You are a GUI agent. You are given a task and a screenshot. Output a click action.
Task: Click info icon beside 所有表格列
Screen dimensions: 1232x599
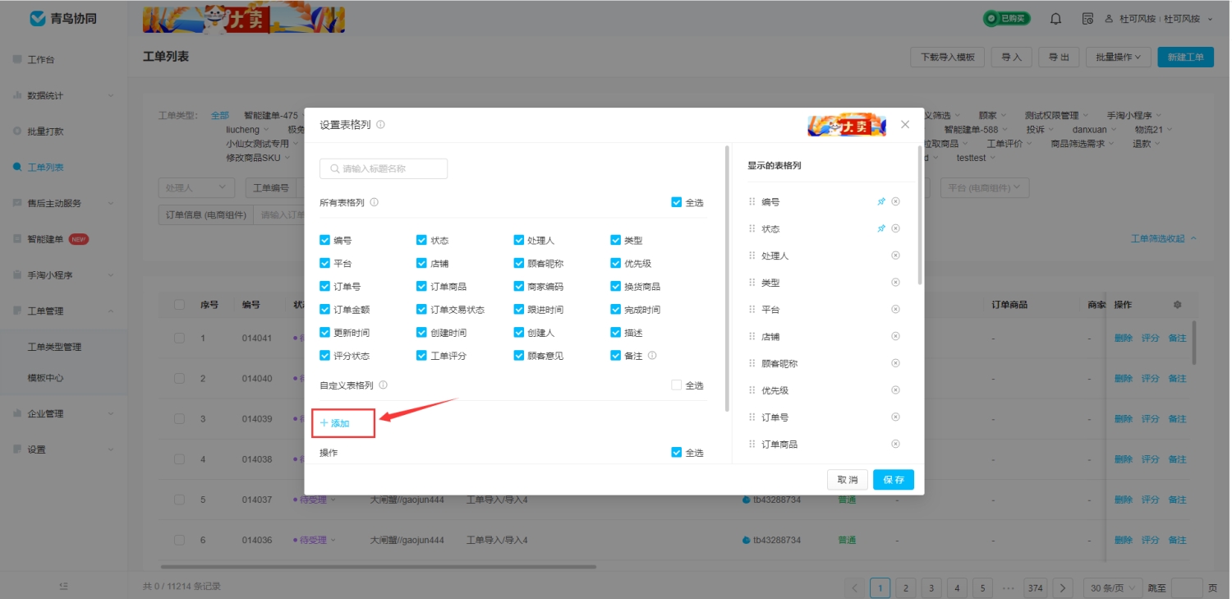(x=375, y=202)
